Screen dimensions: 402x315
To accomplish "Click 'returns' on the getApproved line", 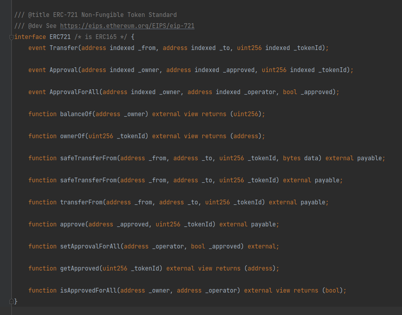I will [228, 269].
